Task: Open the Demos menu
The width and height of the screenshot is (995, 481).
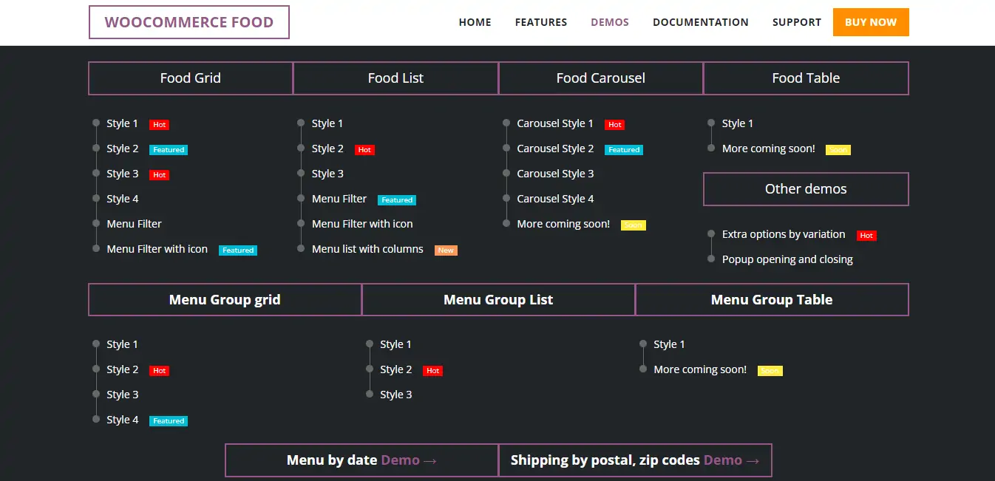Action: pos(609,22)
